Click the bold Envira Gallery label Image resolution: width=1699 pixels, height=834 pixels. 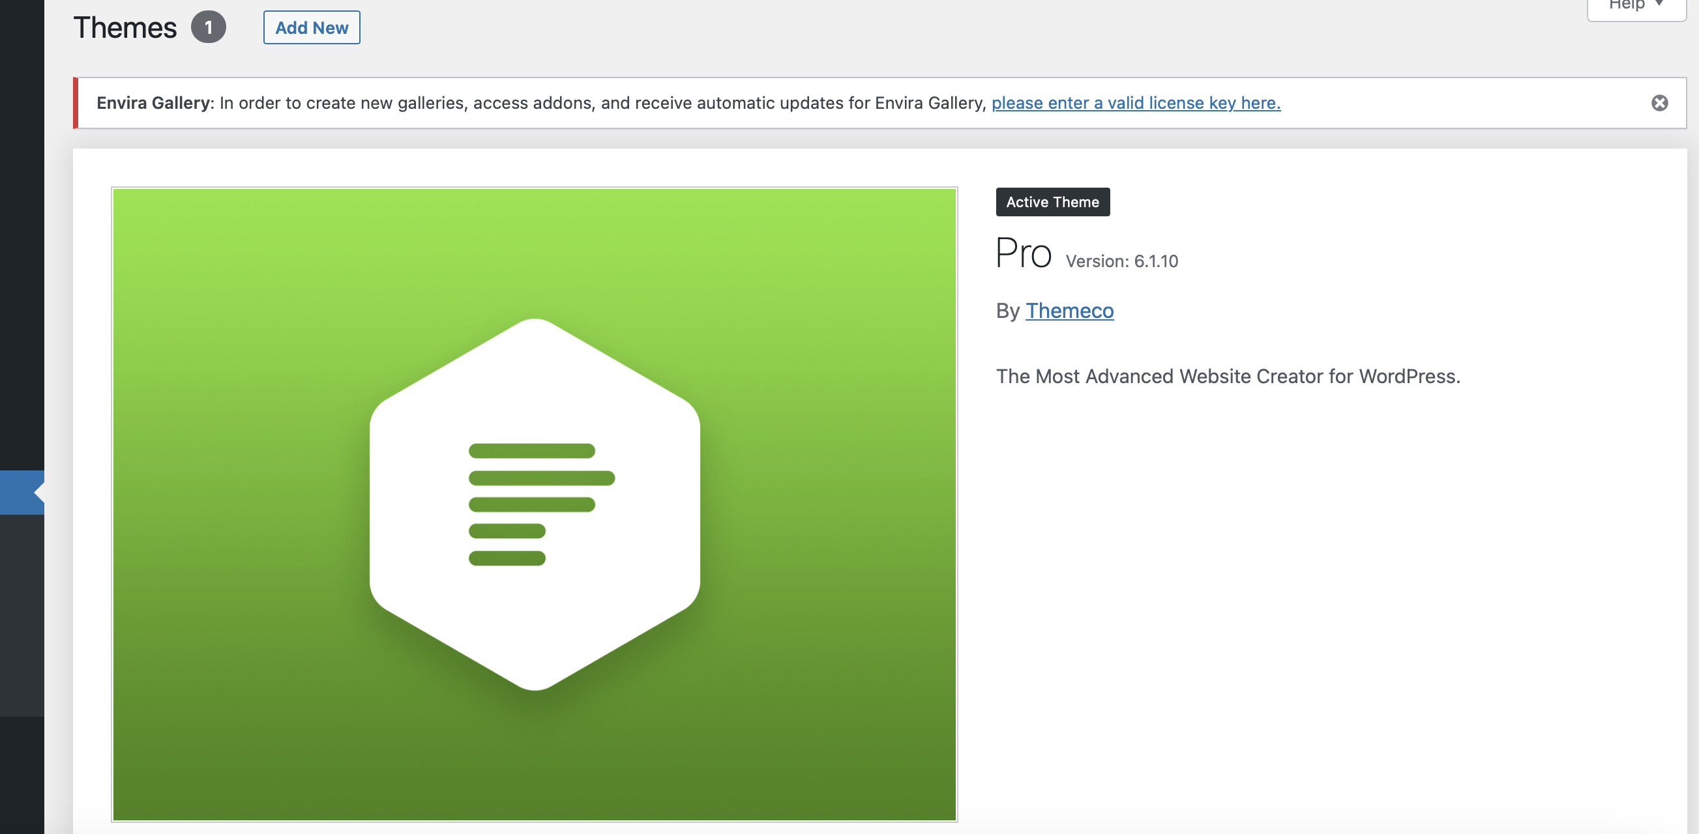[x=155, y=103]
